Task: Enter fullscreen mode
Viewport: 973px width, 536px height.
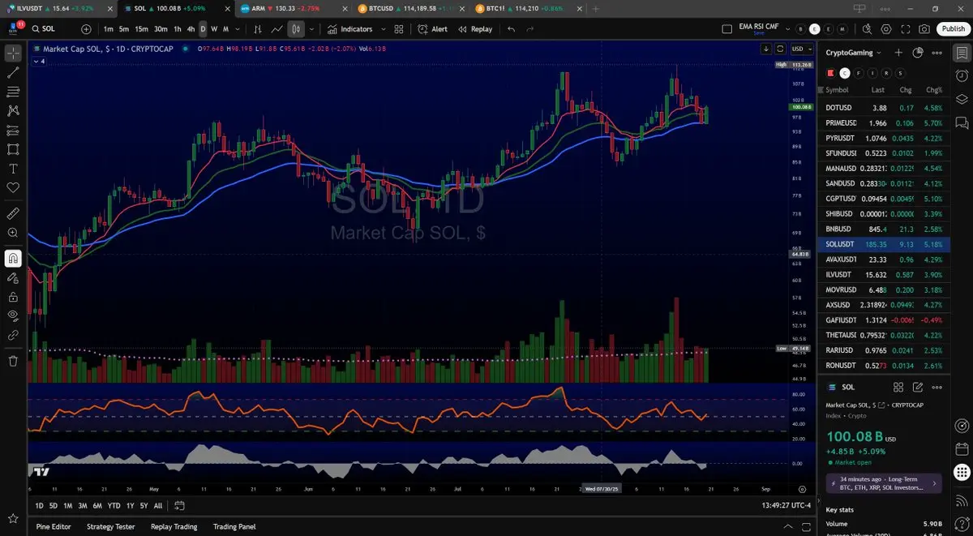Action: tap(906, 29)
